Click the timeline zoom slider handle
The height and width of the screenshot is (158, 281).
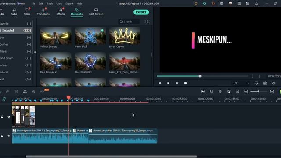(258, 91)
